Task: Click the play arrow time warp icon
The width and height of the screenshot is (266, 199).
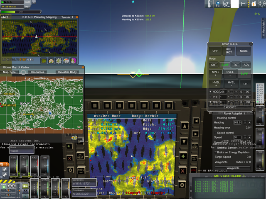Action: point(2,2)
